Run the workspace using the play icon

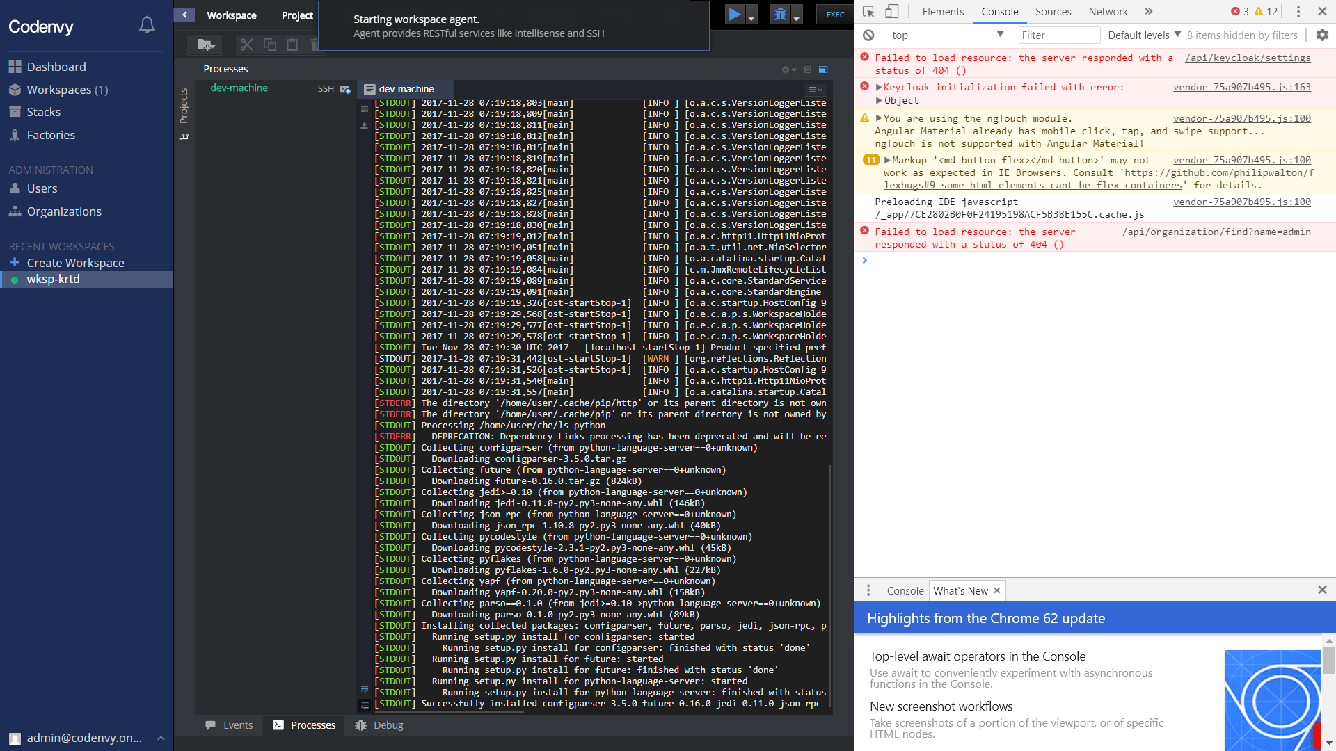click(x=735, y=13)
